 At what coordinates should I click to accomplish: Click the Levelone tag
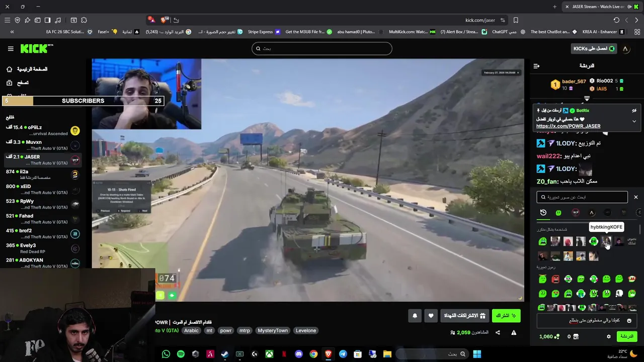[306, 331]
